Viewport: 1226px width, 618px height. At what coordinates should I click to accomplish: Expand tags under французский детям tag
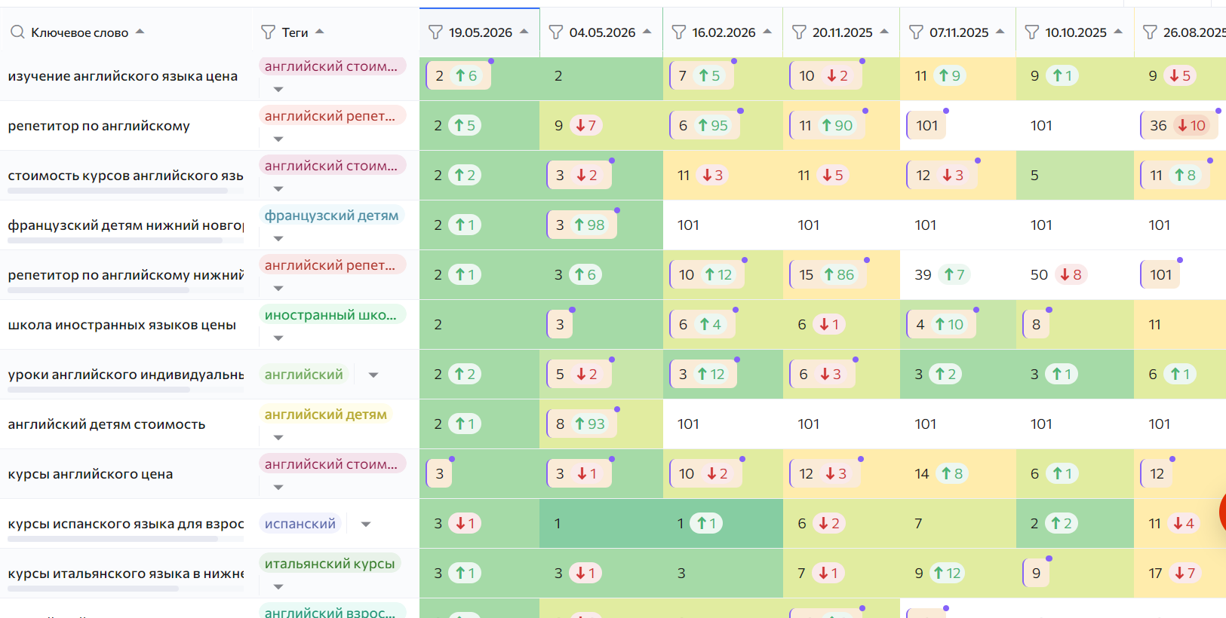pos(278,238)
